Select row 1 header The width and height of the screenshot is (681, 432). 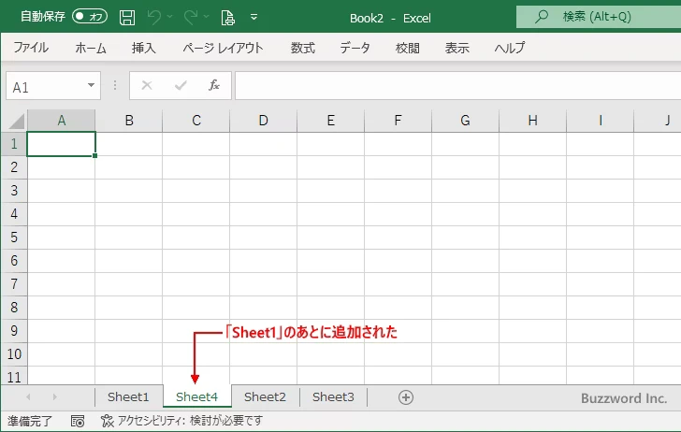(x=14, y=144)
